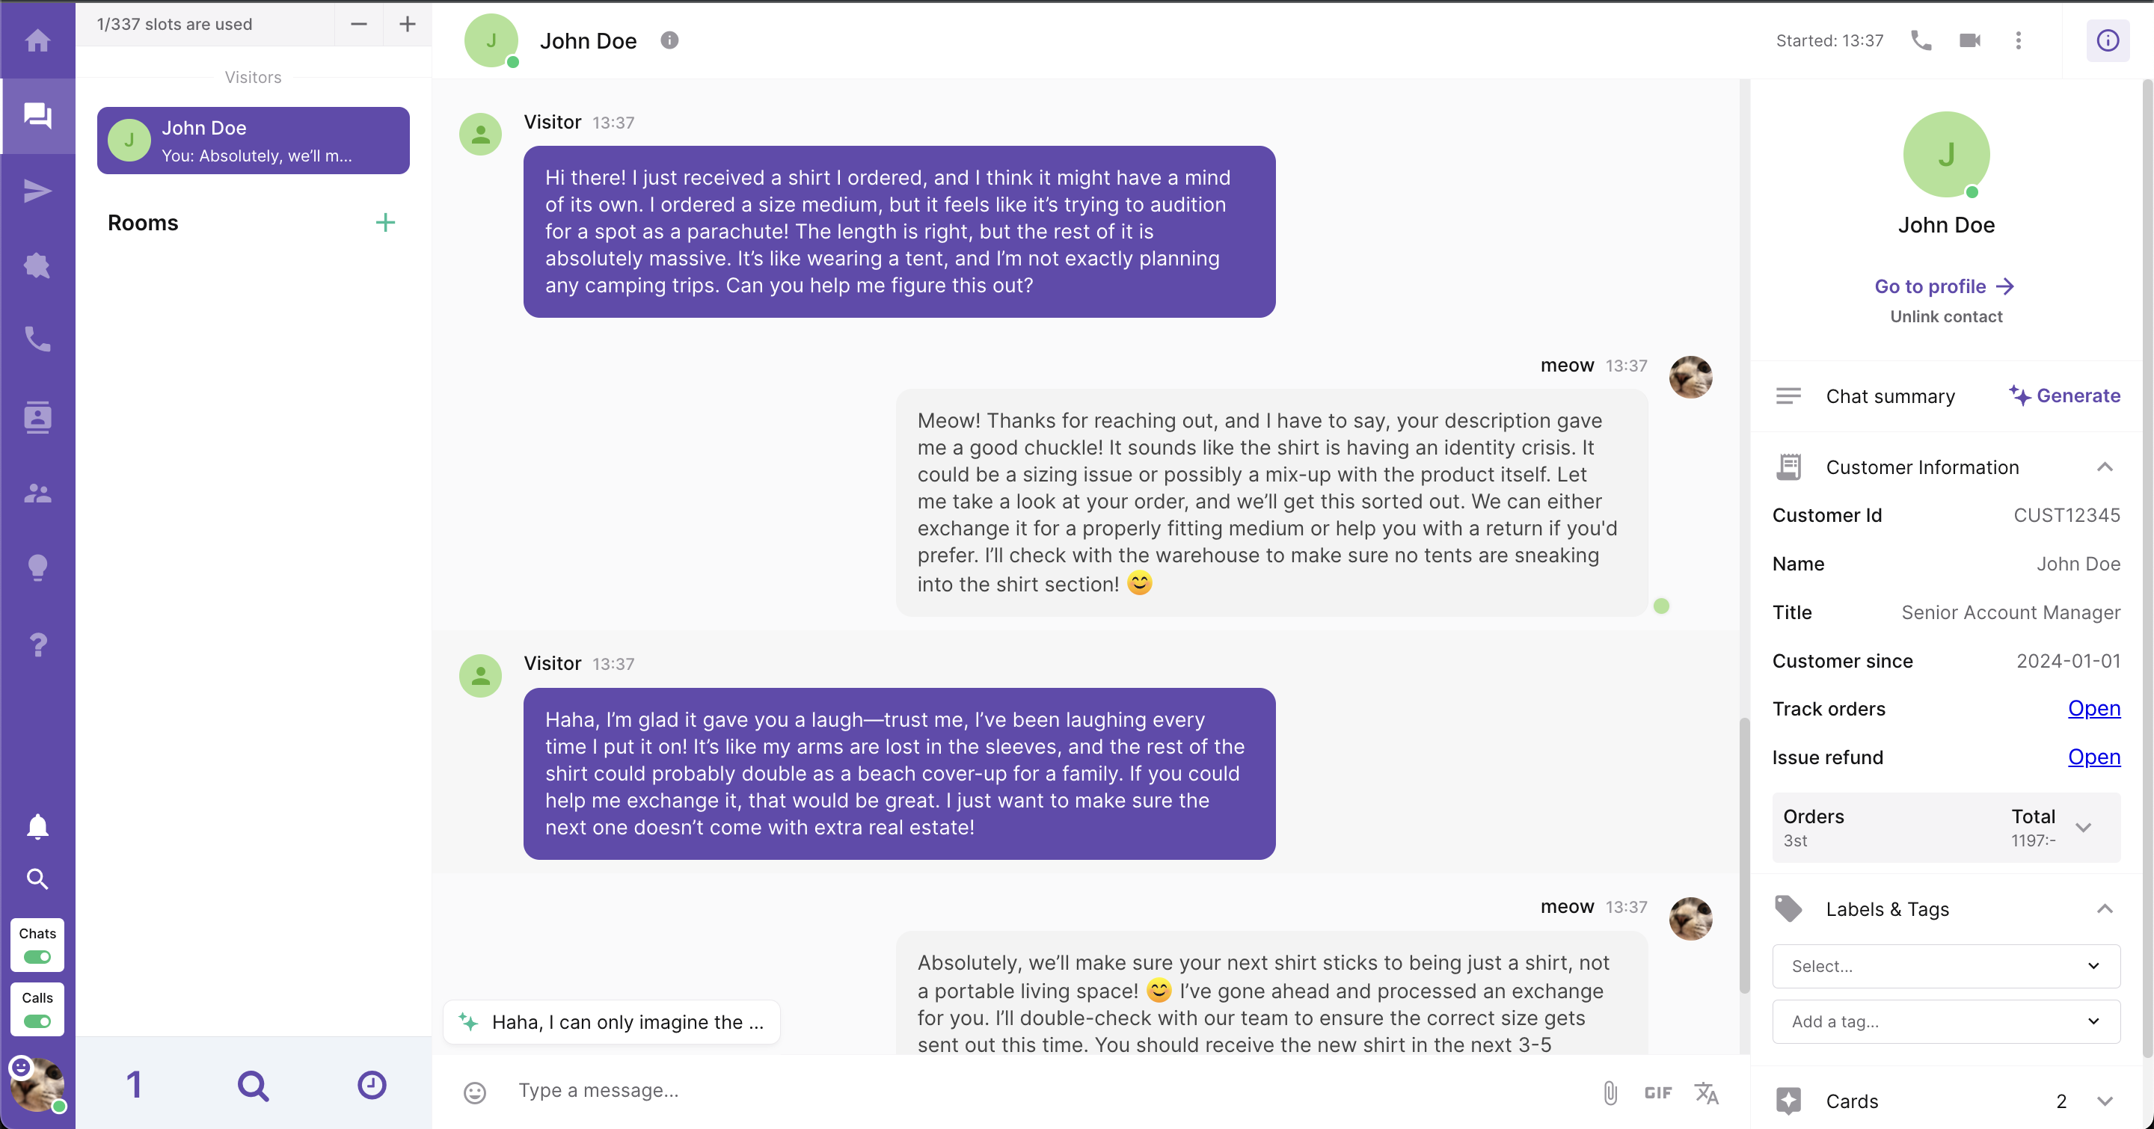Open the Add a tag dropdown

pos(1945,1021)
